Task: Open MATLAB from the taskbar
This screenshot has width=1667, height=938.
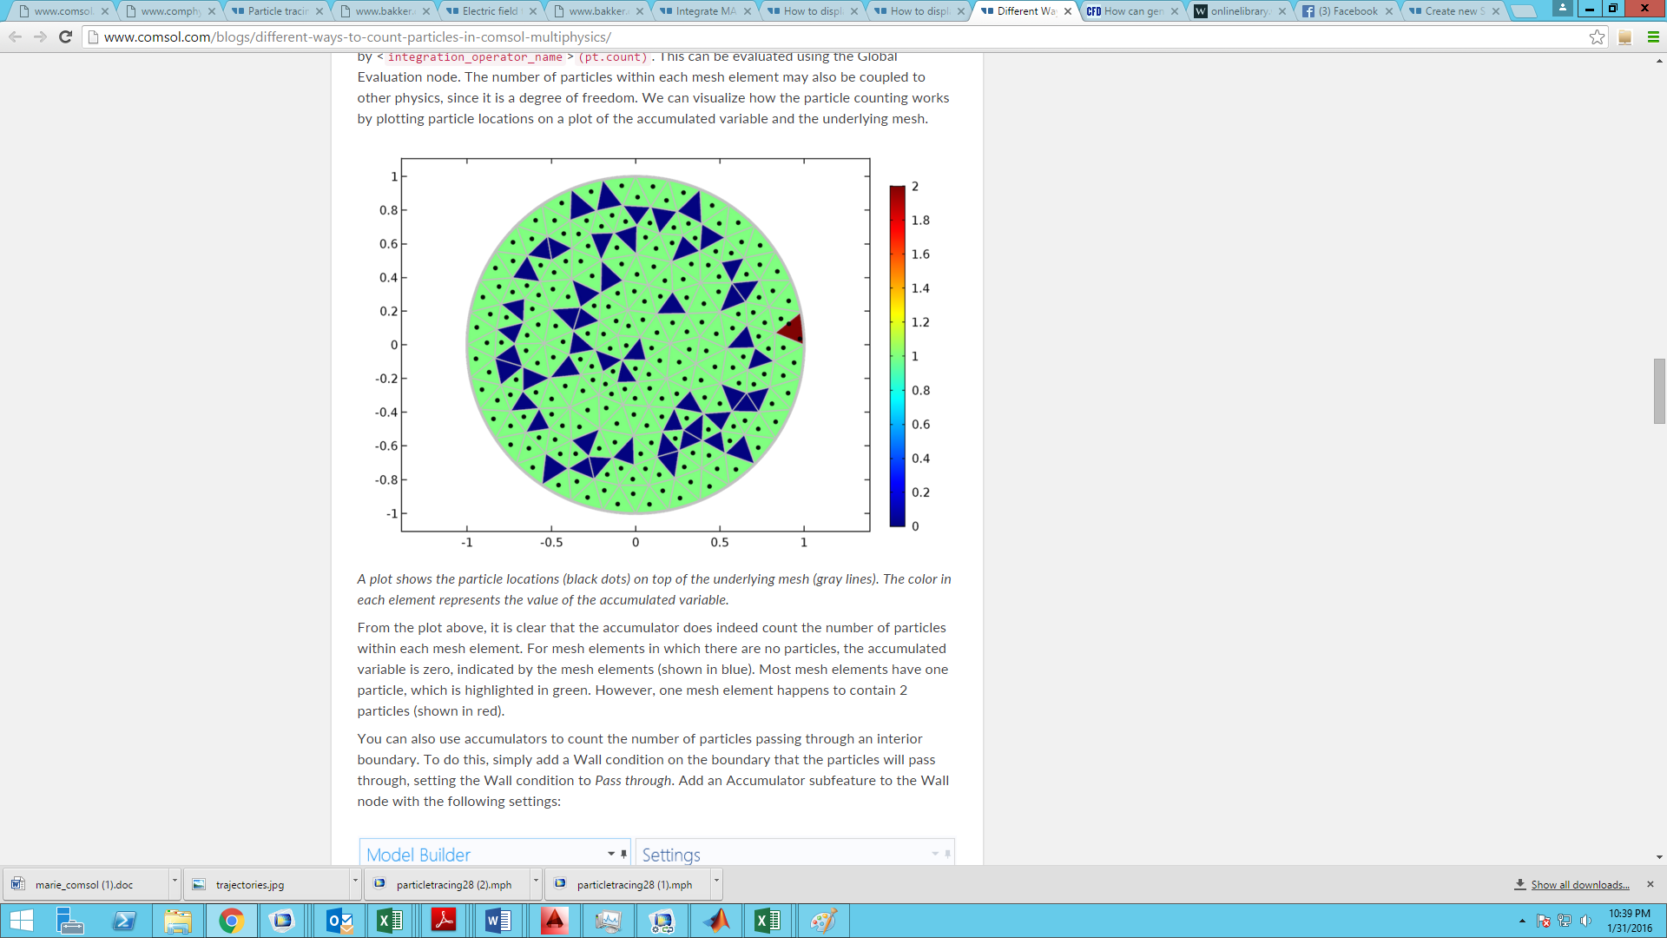Action: point(717,921)
